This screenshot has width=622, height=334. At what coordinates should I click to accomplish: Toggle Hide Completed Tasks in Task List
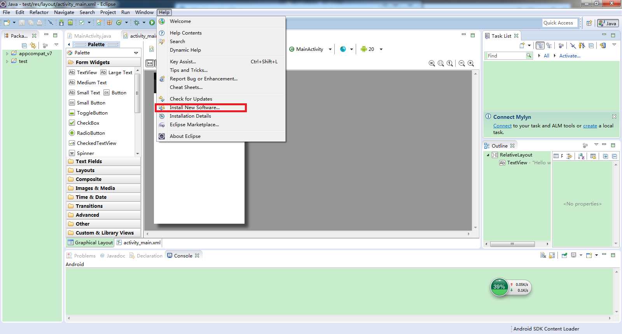click(573, 45)
